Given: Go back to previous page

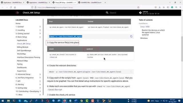Looking at the screenshot, I should (x=3, y=7).
